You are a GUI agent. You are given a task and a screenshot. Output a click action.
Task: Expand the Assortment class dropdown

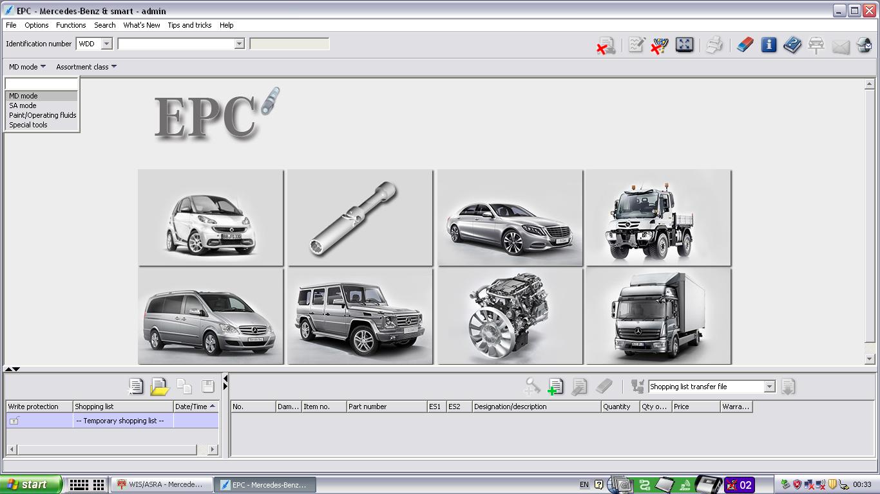[x=86, y=67]
